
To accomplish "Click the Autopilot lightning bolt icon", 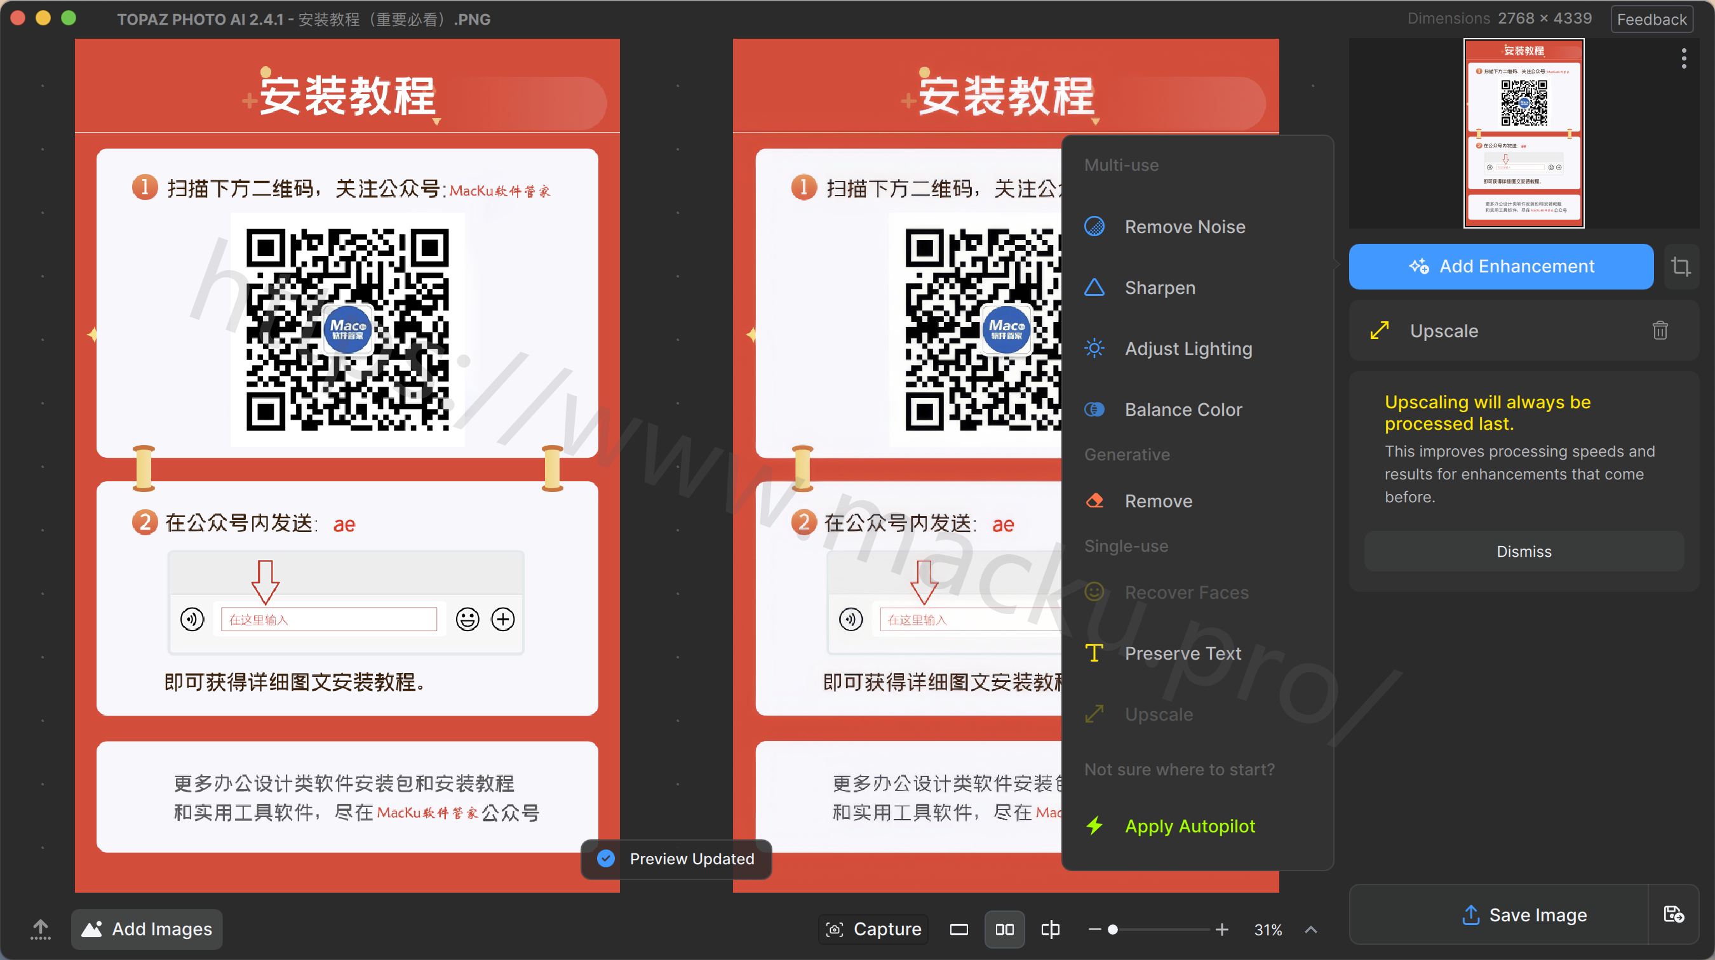I will pos(1094,825).
